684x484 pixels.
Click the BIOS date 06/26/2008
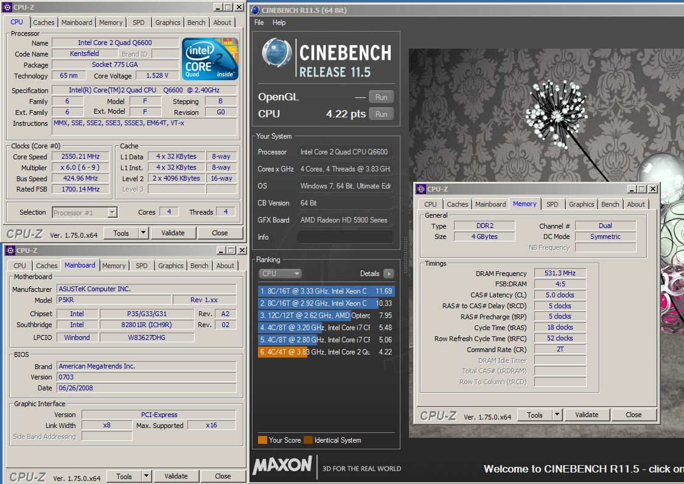tap(147, 388)
